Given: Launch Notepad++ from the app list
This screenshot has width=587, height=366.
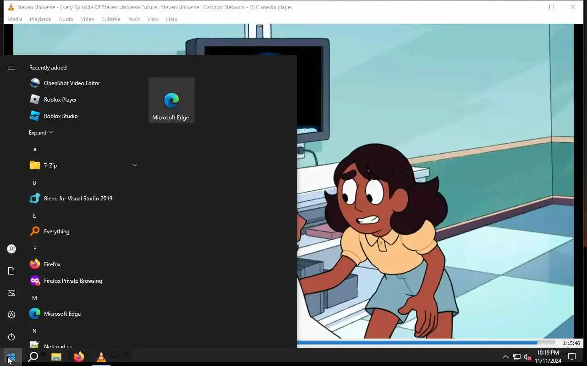Looking at the screenshot, I should click(x=83, y=344).
